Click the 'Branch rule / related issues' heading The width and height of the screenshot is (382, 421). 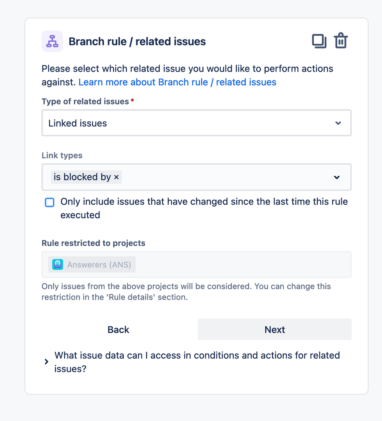(x=137, y=42)
